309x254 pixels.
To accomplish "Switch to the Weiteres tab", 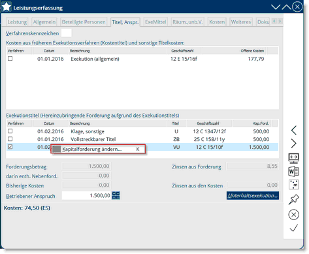I will pos(241,22).
